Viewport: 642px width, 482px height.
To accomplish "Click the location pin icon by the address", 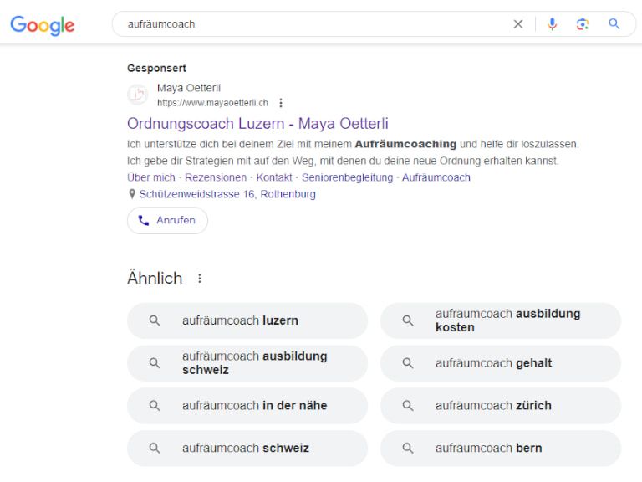I will click(x=132, y=194).
